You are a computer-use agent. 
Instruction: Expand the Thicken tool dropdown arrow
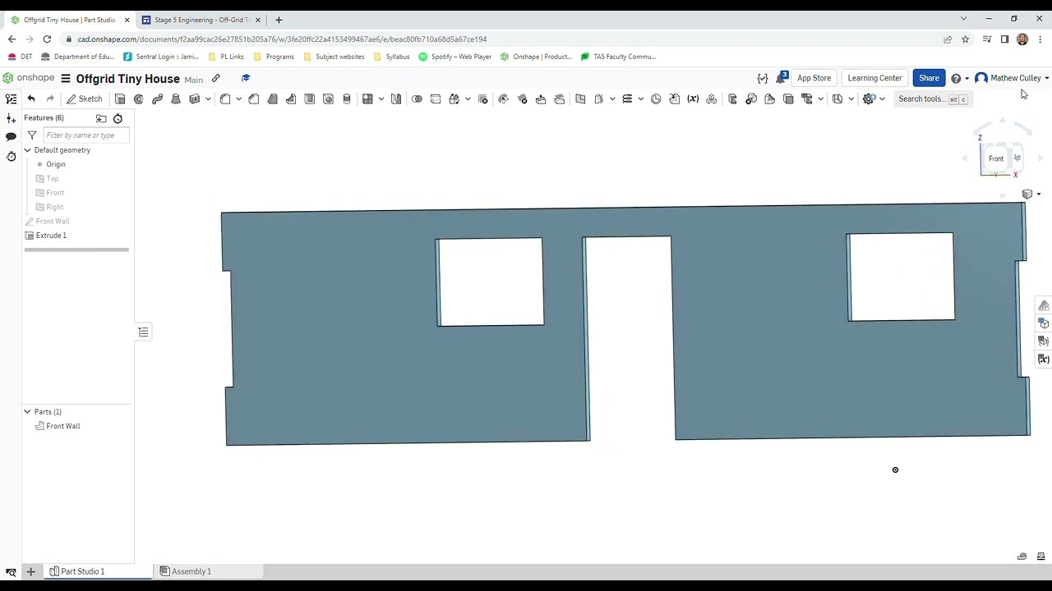pos(208,98)
